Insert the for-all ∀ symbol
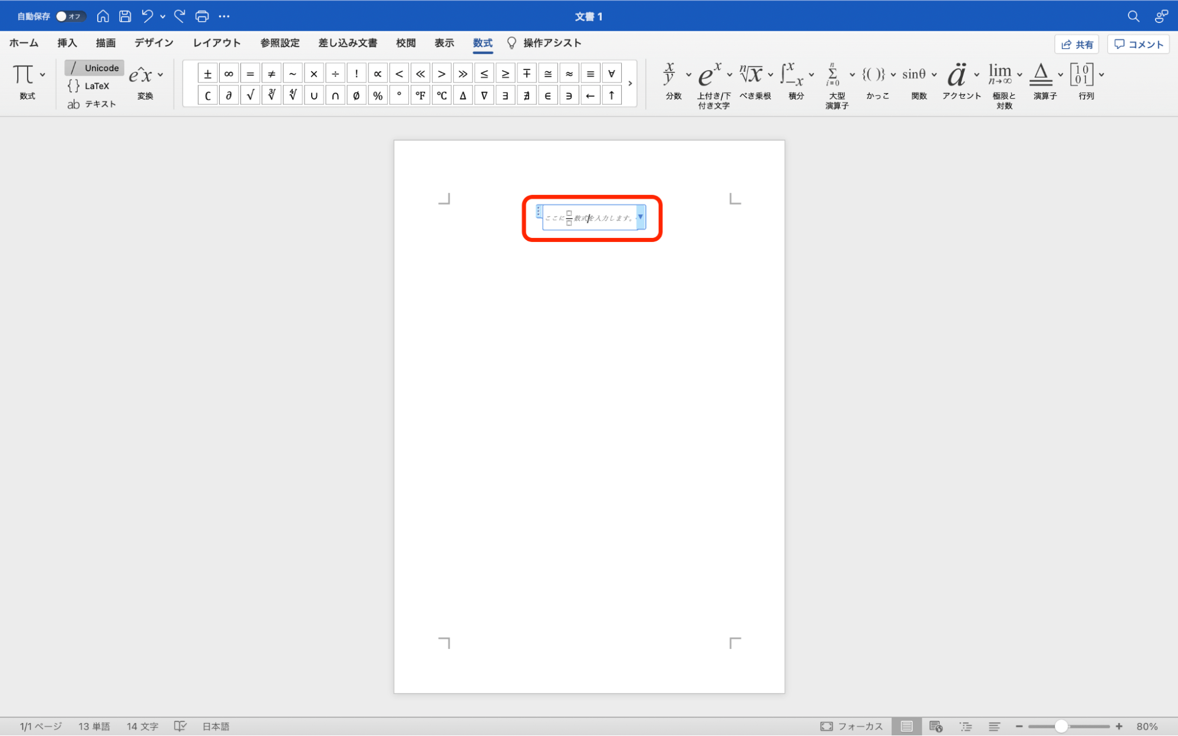 [x=611, y=74]
